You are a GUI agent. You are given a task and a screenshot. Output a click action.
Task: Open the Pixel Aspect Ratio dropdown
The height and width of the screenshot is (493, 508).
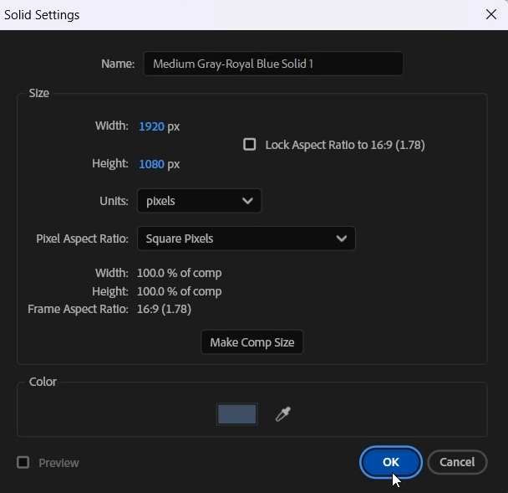coord(246,239)
